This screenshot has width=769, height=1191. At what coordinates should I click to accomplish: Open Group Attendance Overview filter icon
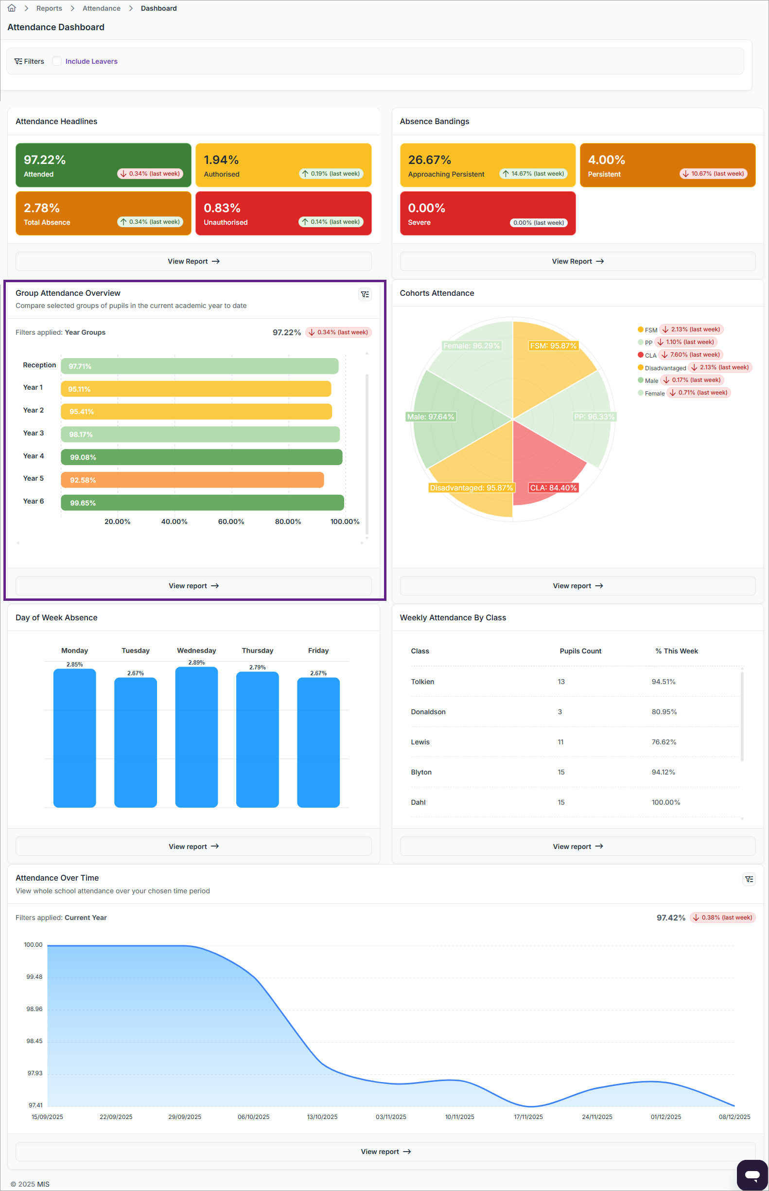pyautogui.click(x=365, y=294)
